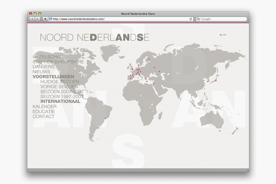Open the GEZELSCHAP menu item
Viewport: 276px width, 184px height.
coord(48,57)
